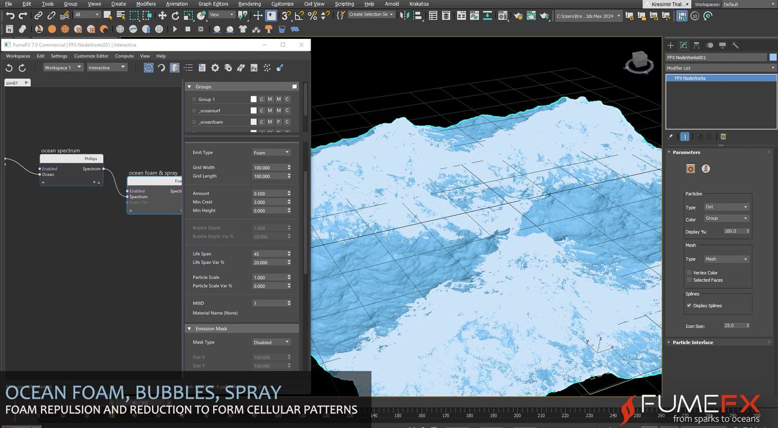The image size is (778, 428).
Task: Open the Krakatoa menu
Action: 419,4
